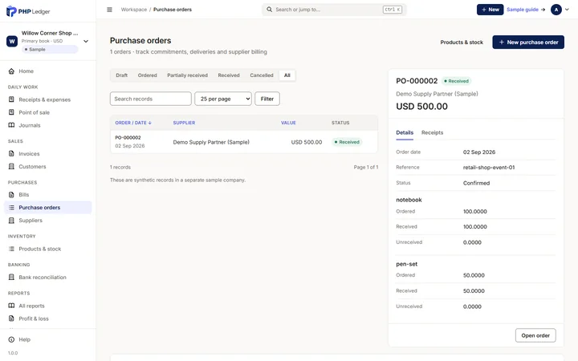Click the Suppliers building icon
578x361 pixels.
pos(11,221)
